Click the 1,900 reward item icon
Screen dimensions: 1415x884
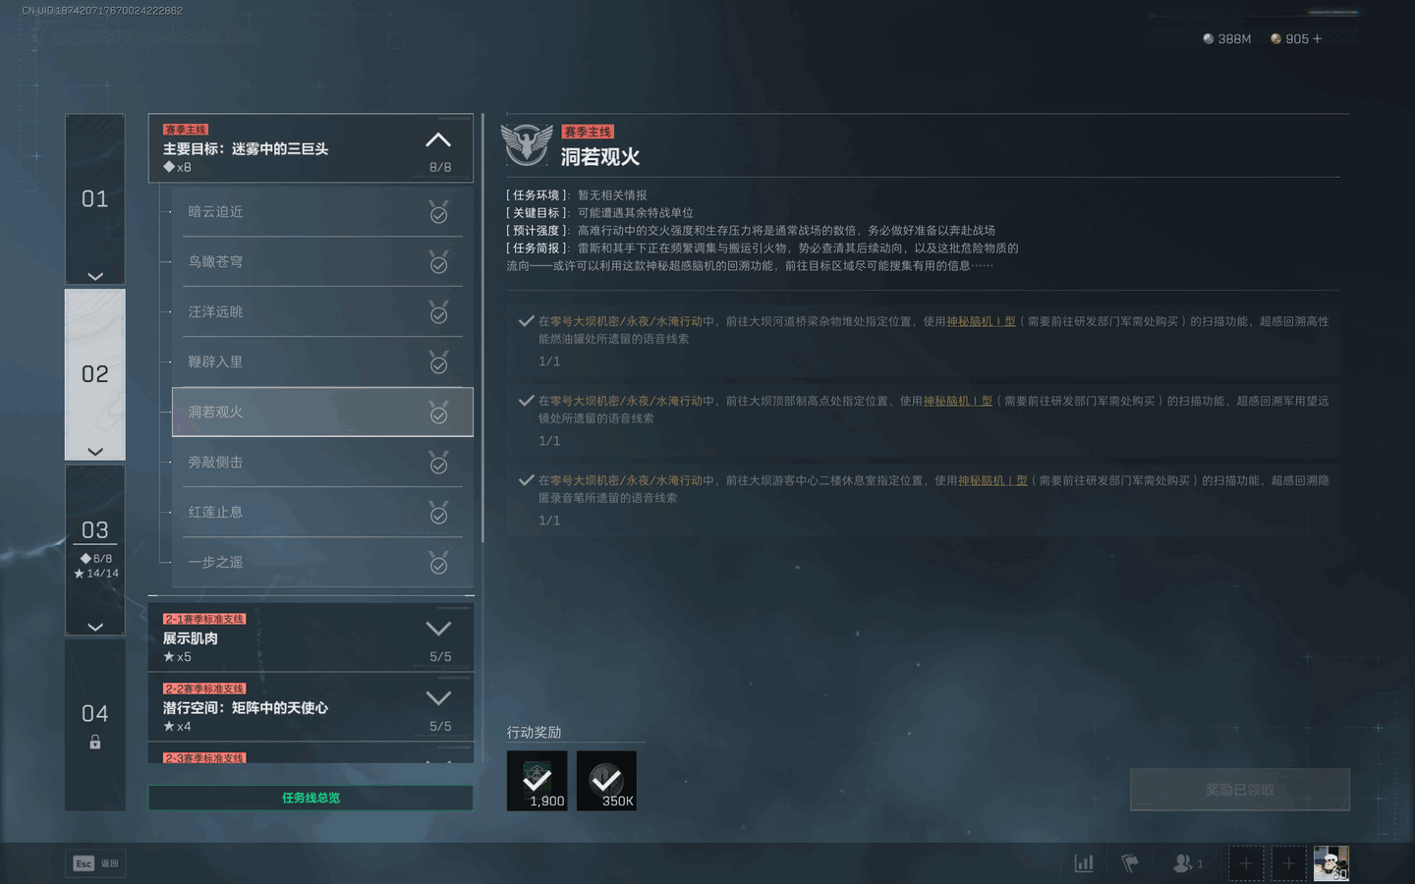point(538,781)
